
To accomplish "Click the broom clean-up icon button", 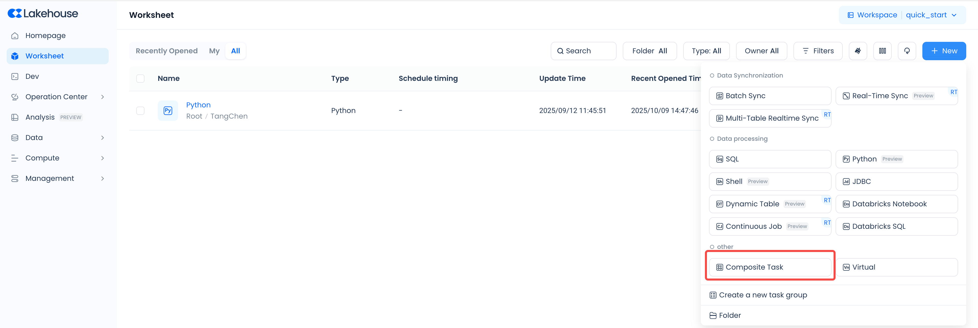I will 858,51.
